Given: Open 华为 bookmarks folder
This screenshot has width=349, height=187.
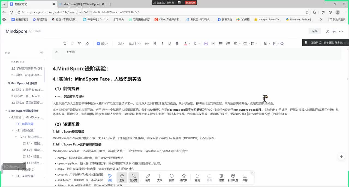Looking at the screenshot, I should coord(119,20).
